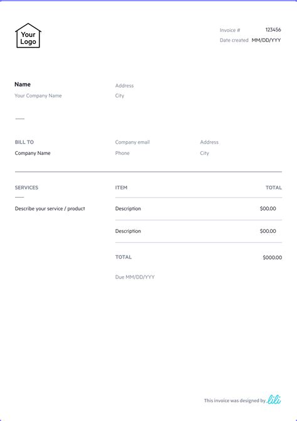Image resolution: width=297 pixels, height=421 pixels.
Task: Click the sender Address field under header
Action: (x=124, y=86)
